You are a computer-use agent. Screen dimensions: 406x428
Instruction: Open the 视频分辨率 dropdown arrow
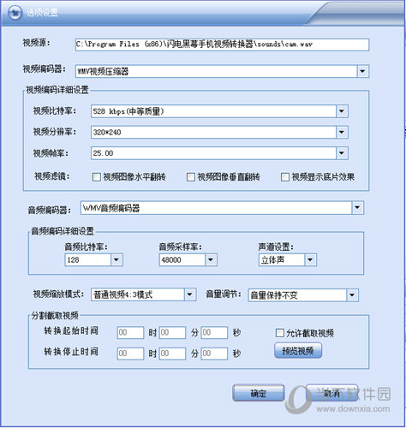(342, 132)
